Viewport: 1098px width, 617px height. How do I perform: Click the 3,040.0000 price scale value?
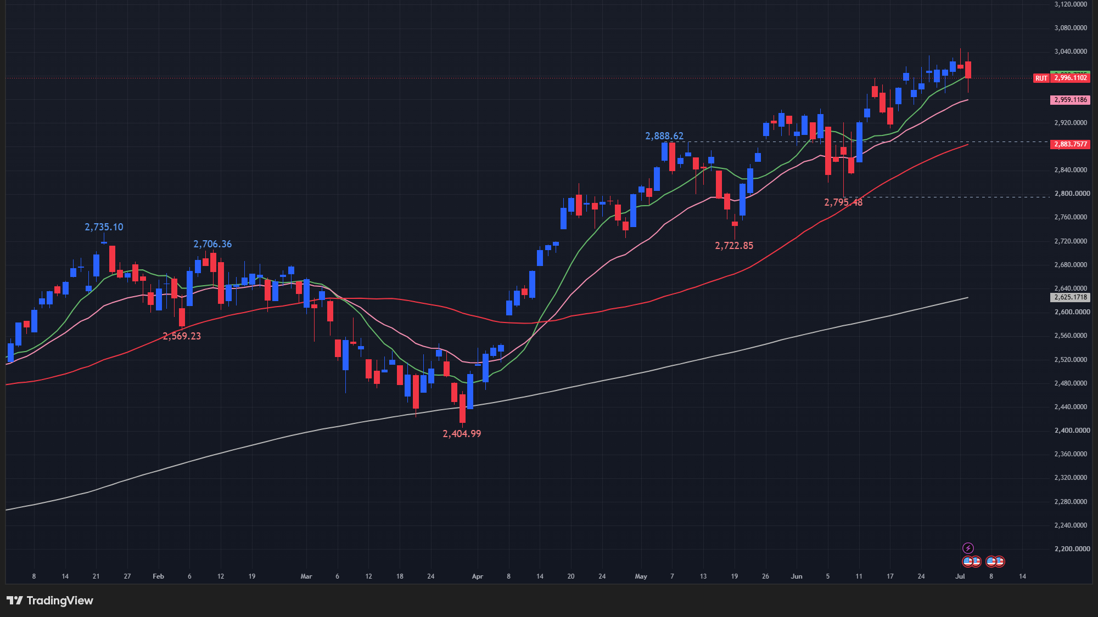(x=1071, y=52)
